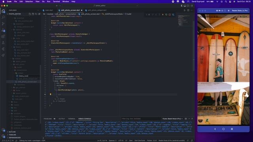Toggle the bottom panel layout icon
The height and width of the screenshot is (142, 253).
click(185, 6)
